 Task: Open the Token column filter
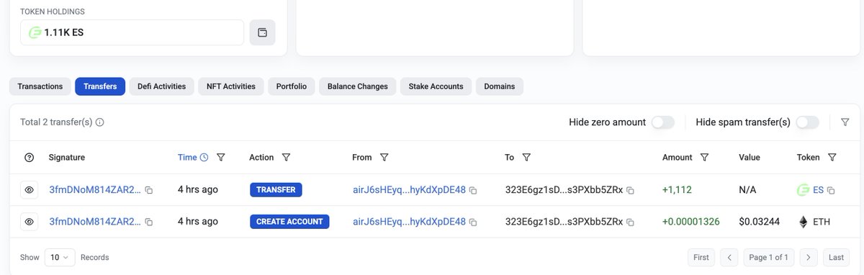pos(832,158)
